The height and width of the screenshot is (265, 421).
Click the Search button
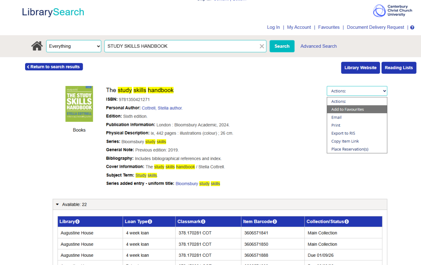[282, 46]
